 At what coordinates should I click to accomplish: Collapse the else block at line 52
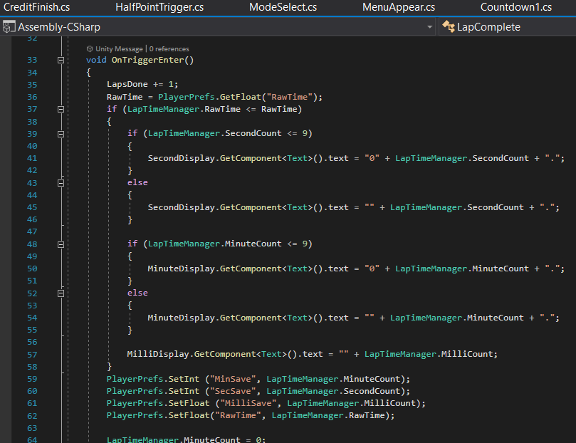61,293
